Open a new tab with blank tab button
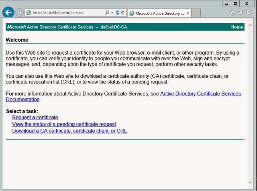257x191 pixels. click(x=196, y=13)
